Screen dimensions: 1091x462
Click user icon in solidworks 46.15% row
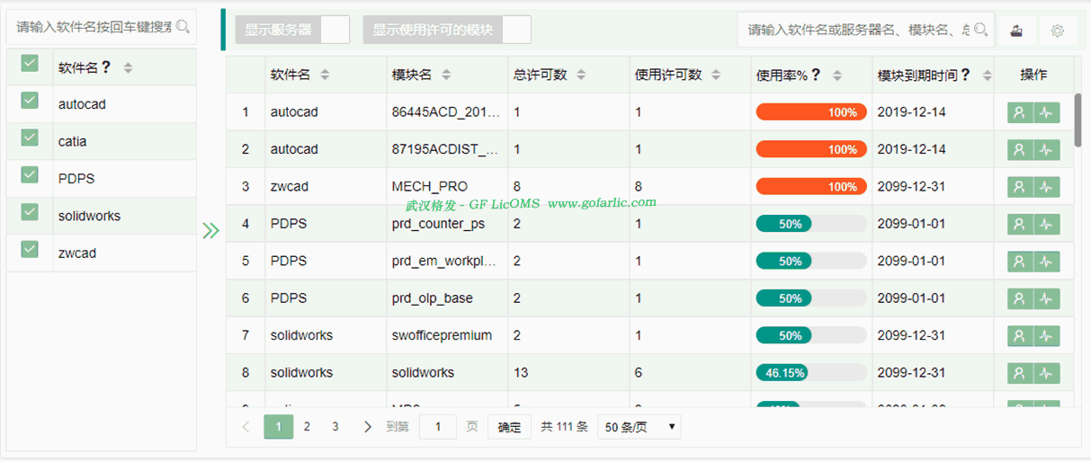[1020, 373]
